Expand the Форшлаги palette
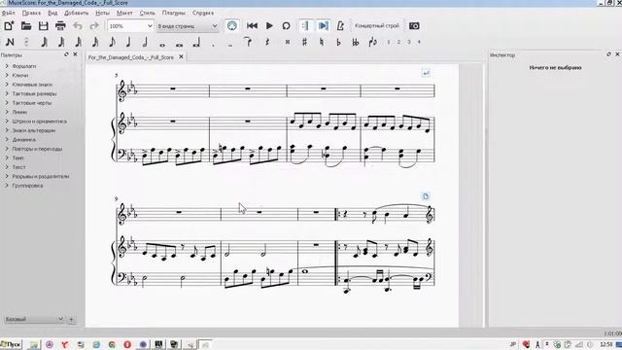Screen dimensions: 622x350 [x=24, y=66]
